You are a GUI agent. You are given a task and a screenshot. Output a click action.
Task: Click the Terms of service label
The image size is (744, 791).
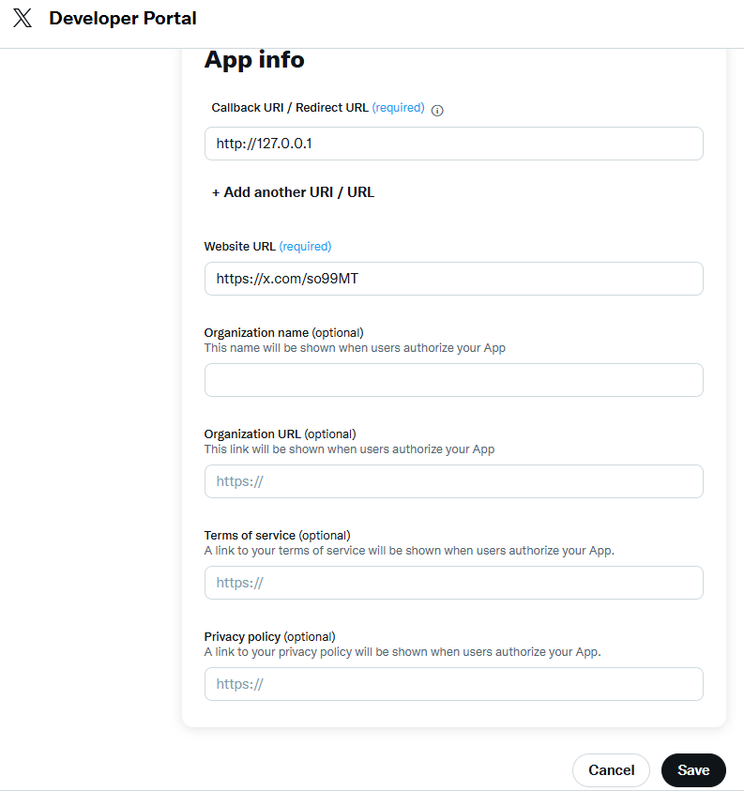pyautogui.click(x=250, y=536)
